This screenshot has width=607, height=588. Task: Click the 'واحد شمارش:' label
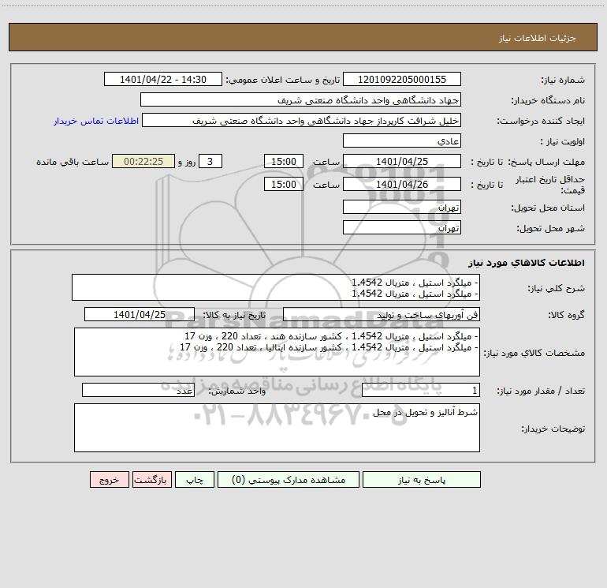tap(237, 391)
